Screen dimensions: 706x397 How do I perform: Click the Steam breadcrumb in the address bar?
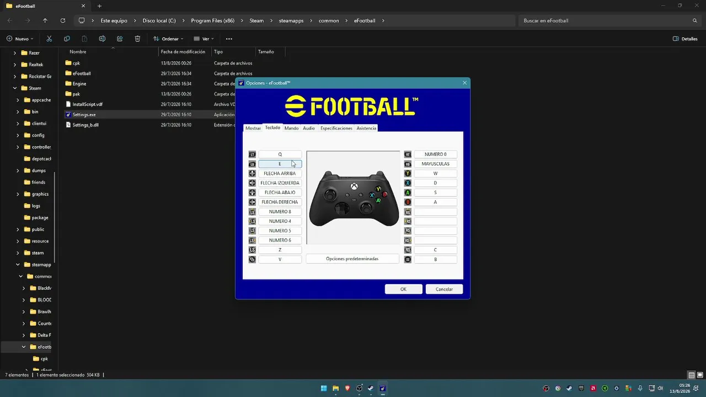(256, 20)
